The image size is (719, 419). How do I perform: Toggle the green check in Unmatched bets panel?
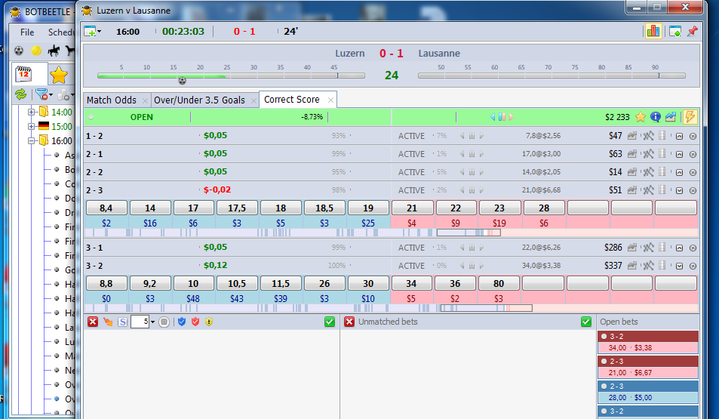(585, 322)
